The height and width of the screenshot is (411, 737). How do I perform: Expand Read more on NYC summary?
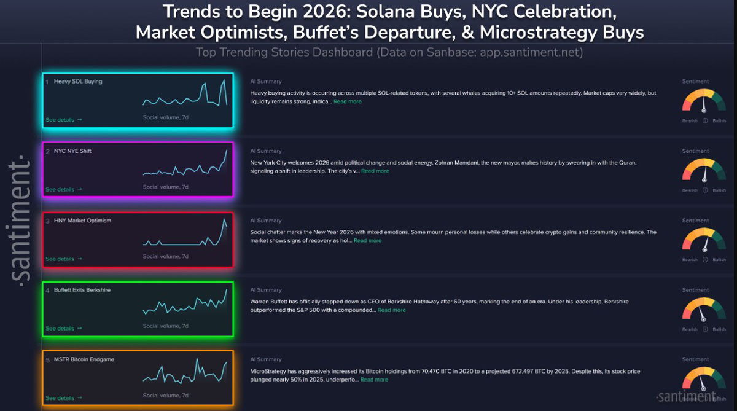point(375,171)
